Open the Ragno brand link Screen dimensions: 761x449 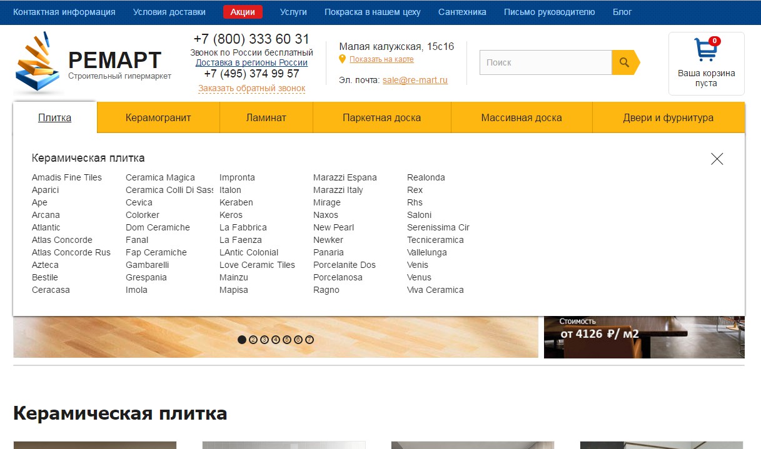326,290
